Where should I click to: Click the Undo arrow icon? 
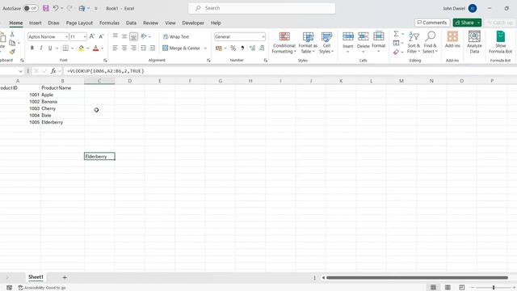tap(56, 8)
